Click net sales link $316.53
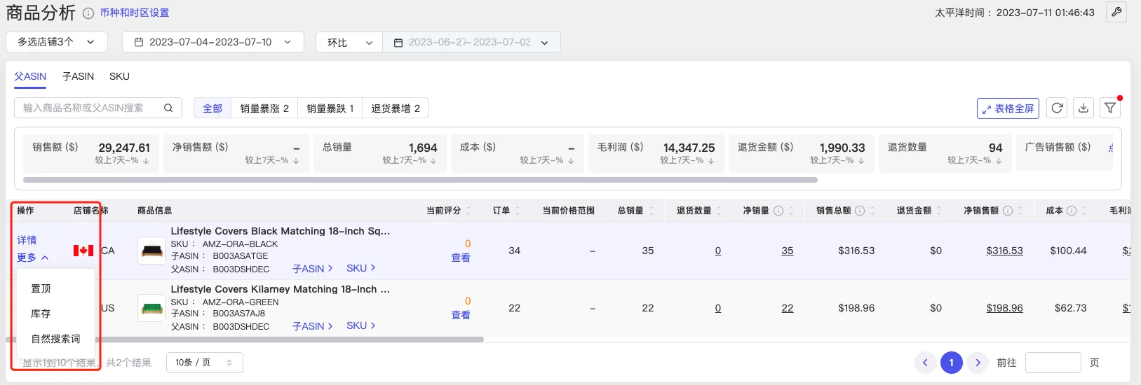The height and width of the screenshot is (385, 1141). tap(1004, 251)
